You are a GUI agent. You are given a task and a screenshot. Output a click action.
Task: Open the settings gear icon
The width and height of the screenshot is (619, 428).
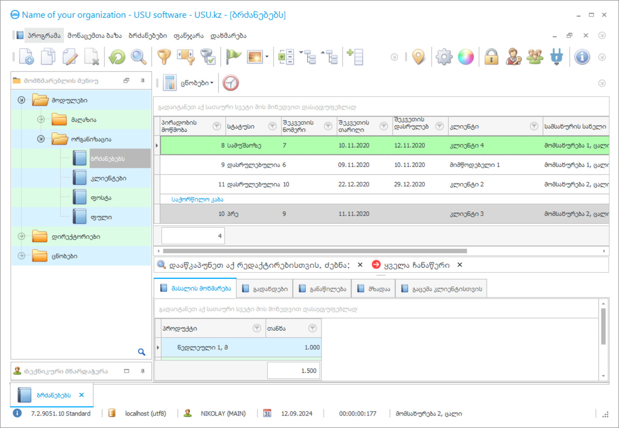(444, 57)
